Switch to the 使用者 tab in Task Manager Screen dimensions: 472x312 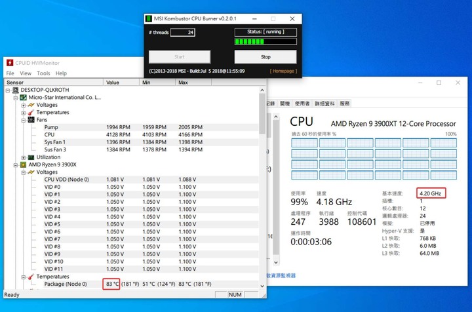[302, 103]
